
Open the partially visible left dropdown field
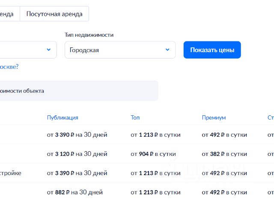coord(26,50)
